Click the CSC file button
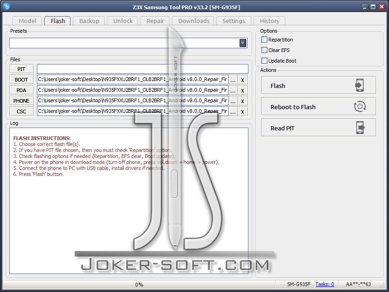389x292 pixels. point(21,111)
